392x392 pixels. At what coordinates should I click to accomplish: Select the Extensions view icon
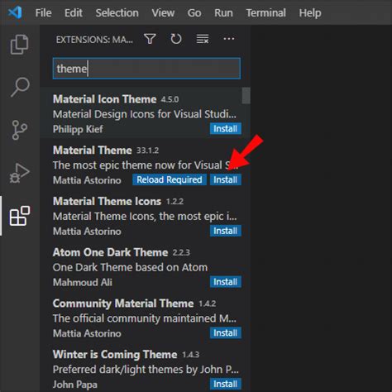(x=20, y=216)
